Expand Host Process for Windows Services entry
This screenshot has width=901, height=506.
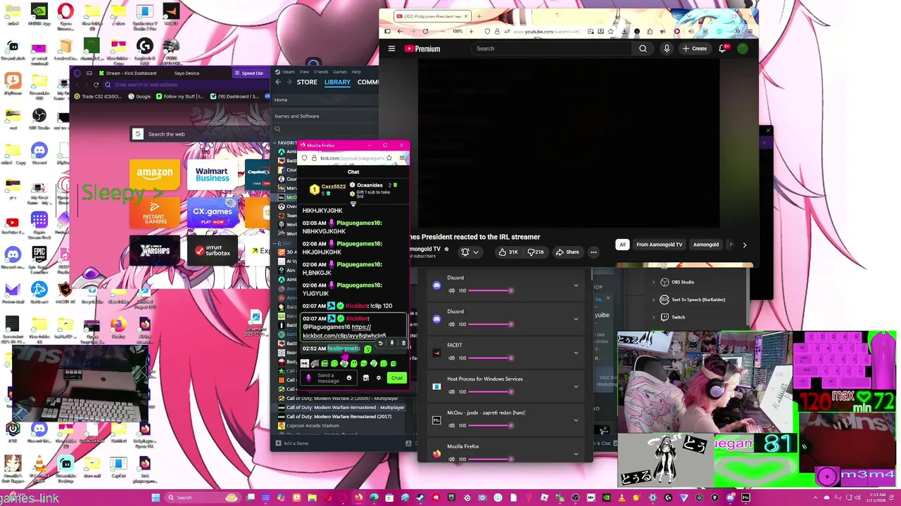(x=576, y=387)
